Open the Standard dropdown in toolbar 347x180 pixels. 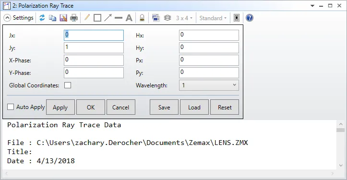[x=213, y=18]
